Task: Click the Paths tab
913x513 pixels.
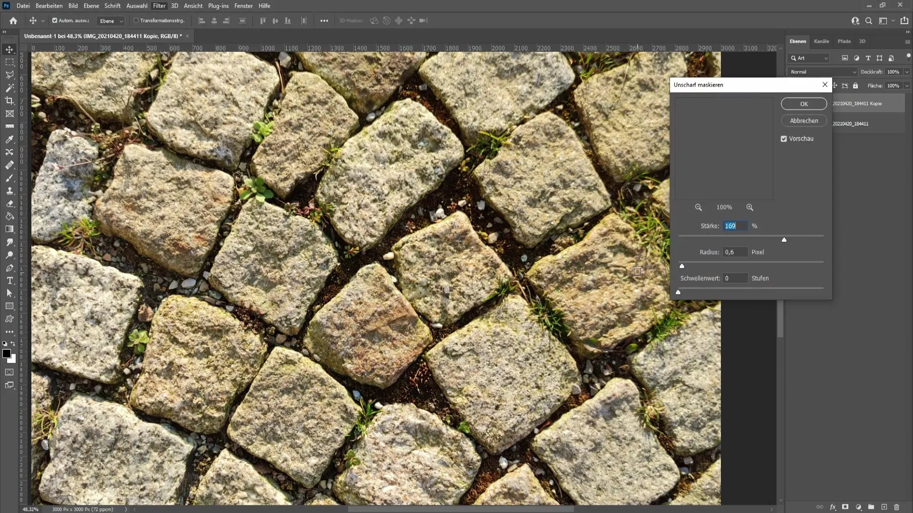Action: pos(845,41)
